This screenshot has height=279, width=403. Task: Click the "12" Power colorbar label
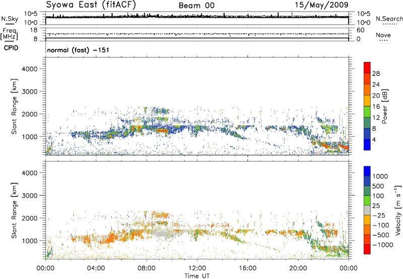pos(376,117)
